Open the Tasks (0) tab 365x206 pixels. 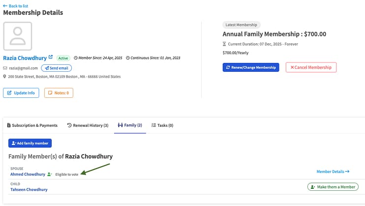[x=162, y=125]
